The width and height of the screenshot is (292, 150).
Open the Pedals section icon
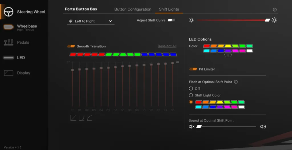(9, 42)
